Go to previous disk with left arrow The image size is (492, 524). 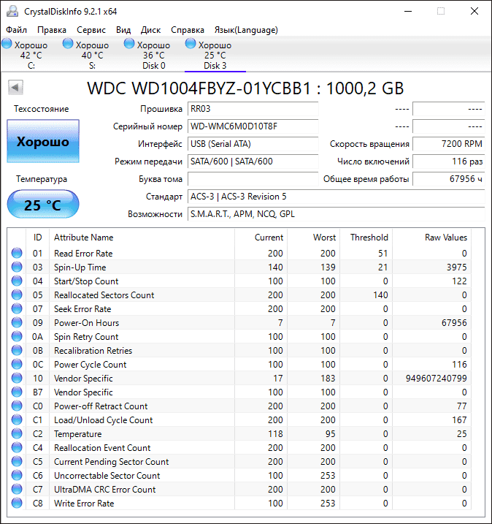point(15,88)
